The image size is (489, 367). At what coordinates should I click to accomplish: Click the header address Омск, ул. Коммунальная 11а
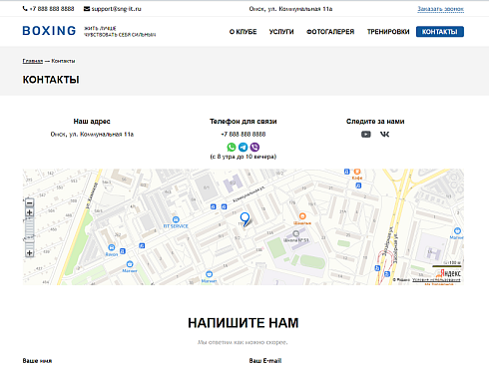coord(290,9)
